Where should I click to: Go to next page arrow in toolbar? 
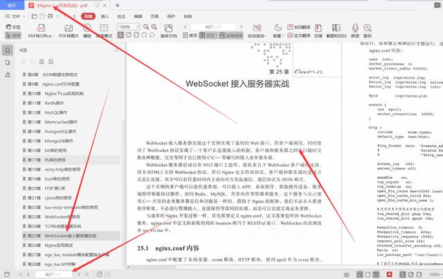[242, 27]
